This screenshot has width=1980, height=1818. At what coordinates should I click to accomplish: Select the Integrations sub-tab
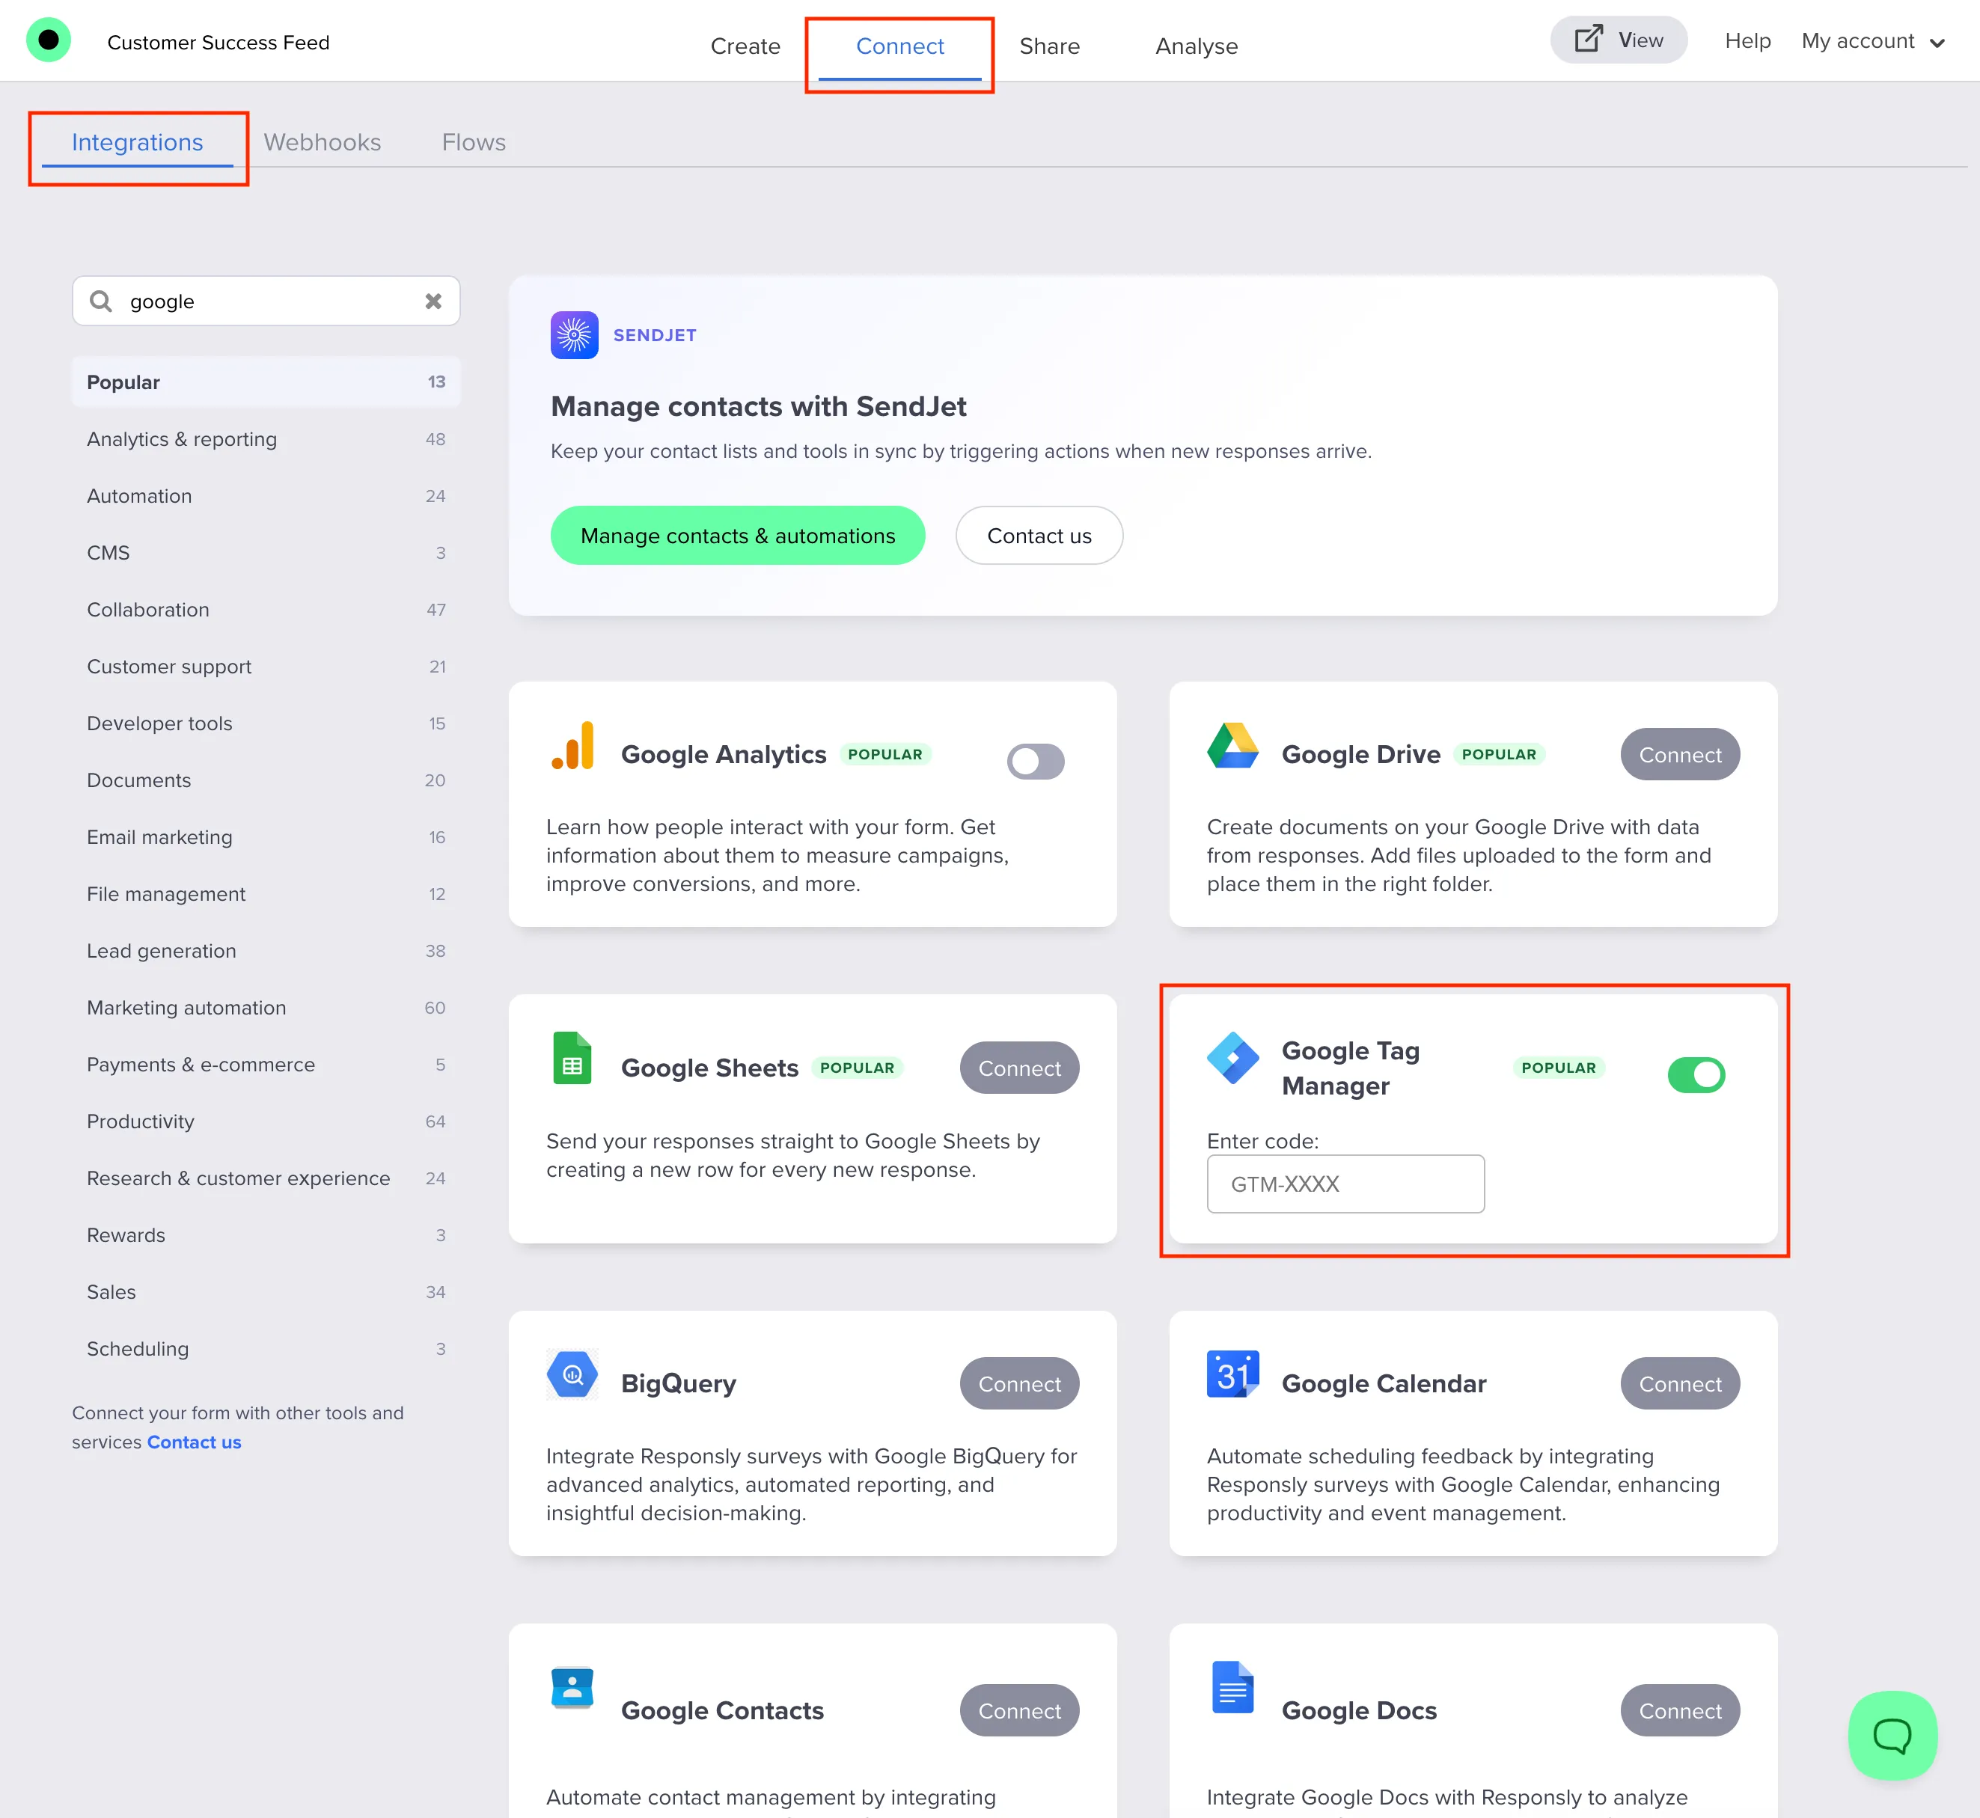click(137, 143)
